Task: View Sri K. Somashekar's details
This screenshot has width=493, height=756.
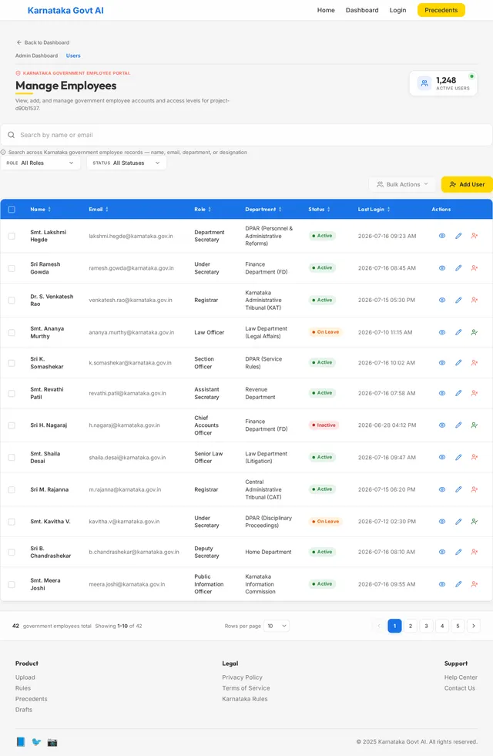Action: click(442, 362)
